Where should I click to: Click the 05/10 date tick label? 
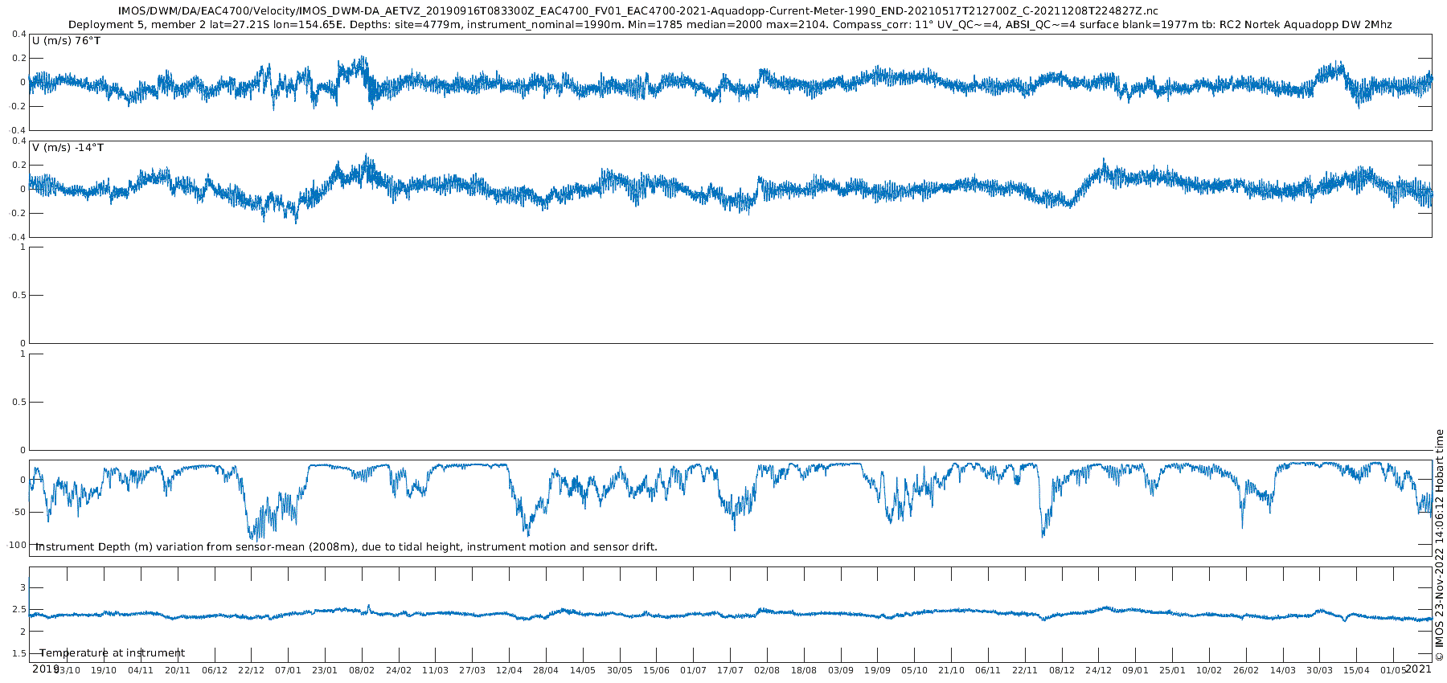coord(915,670)
